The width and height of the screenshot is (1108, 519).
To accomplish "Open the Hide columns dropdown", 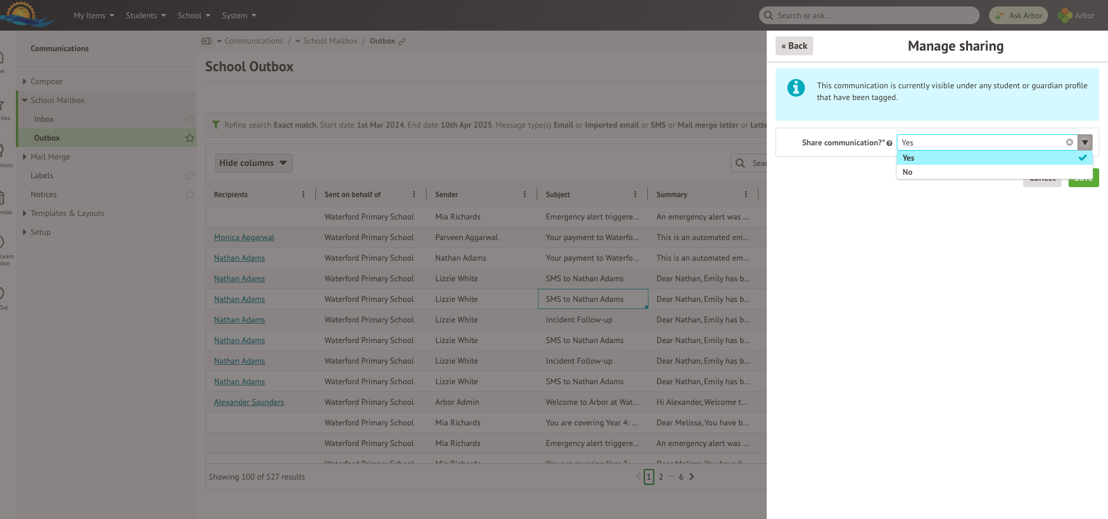I will click(254, 163).
